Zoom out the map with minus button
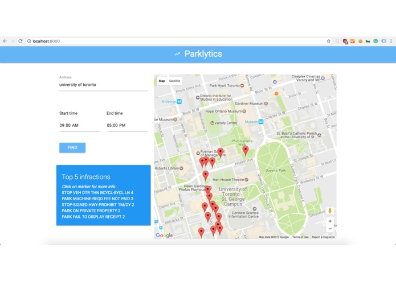 (330, 229)
